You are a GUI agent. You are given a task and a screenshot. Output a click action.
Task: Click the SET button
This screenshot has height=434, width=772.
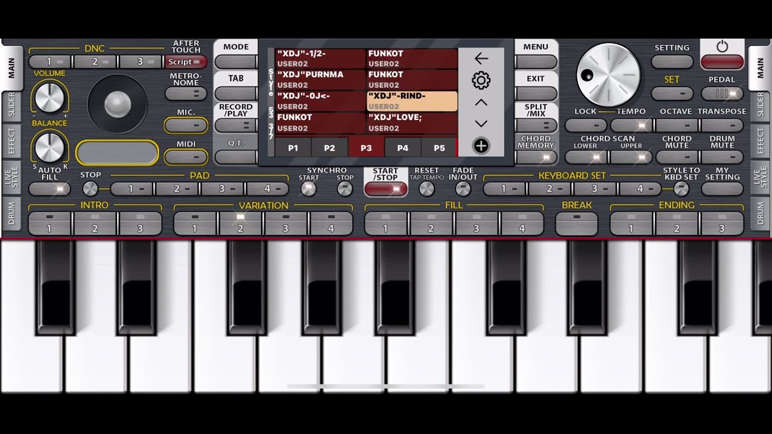672,93
